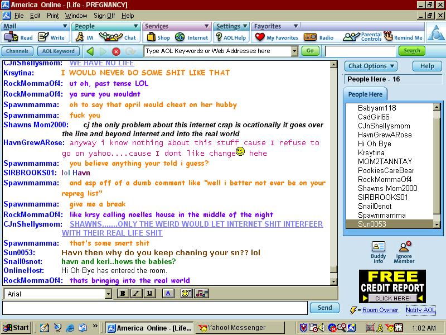Click the green Go button
This screenshot has width=446, height=335.
(310, 51)
